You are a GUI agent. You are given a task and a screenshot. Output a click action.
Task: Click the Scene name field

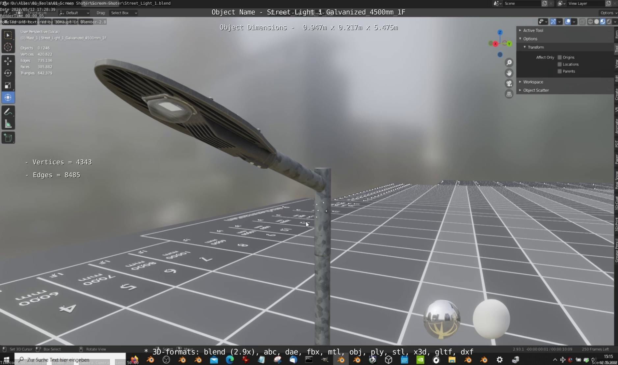click(522, 3)
